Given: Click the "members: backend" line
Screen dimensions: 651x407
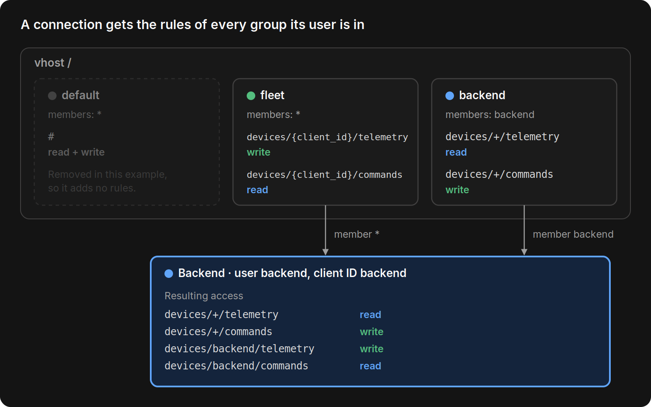Looking at the screenshot, I should pos(490,115).
